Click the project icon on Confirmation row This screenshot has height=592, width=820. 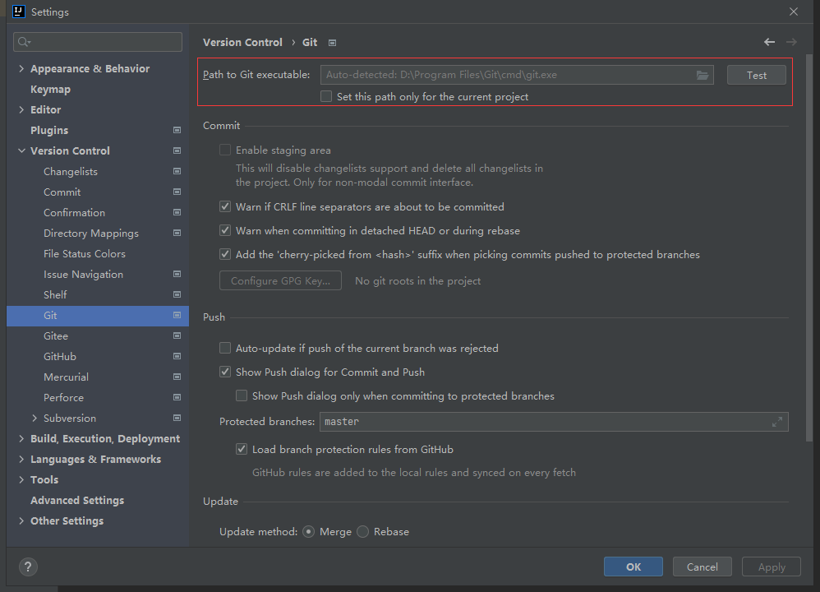[177, 212]
